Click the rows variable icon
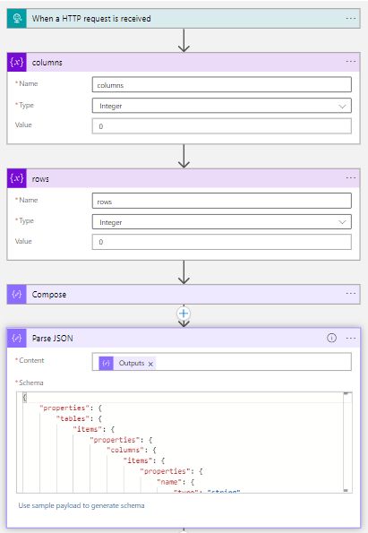368x533 pixels. pyautogui.click(x=17, y=178)
